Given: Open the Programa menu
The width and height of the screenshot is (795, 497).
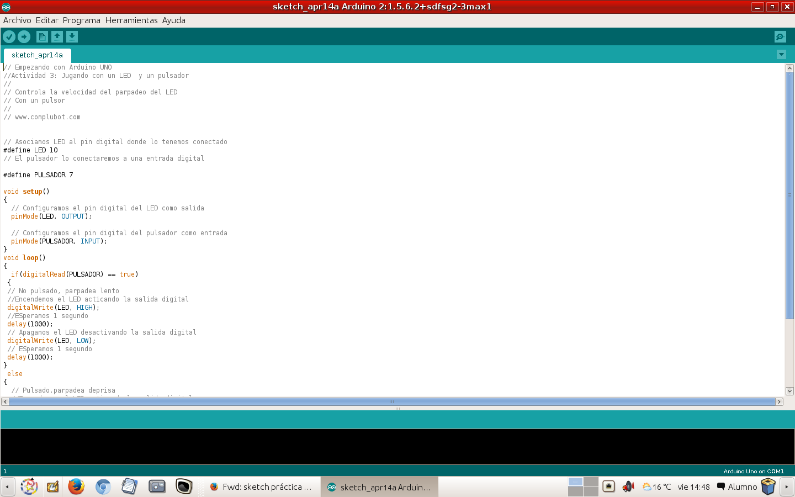Looking at the screenshot, I should coord(82,20).
